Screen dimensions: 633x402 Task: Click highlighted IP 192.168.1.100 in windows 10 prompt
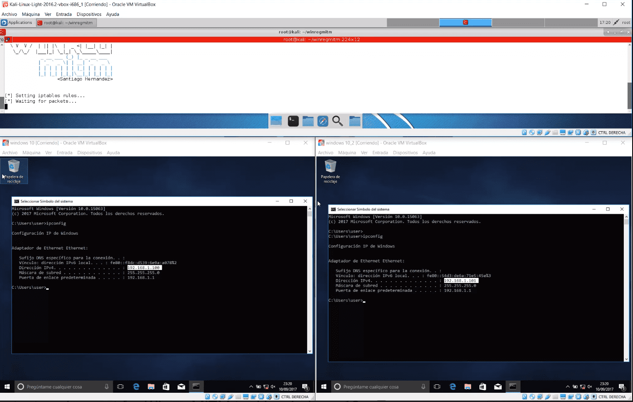(144, 267)
